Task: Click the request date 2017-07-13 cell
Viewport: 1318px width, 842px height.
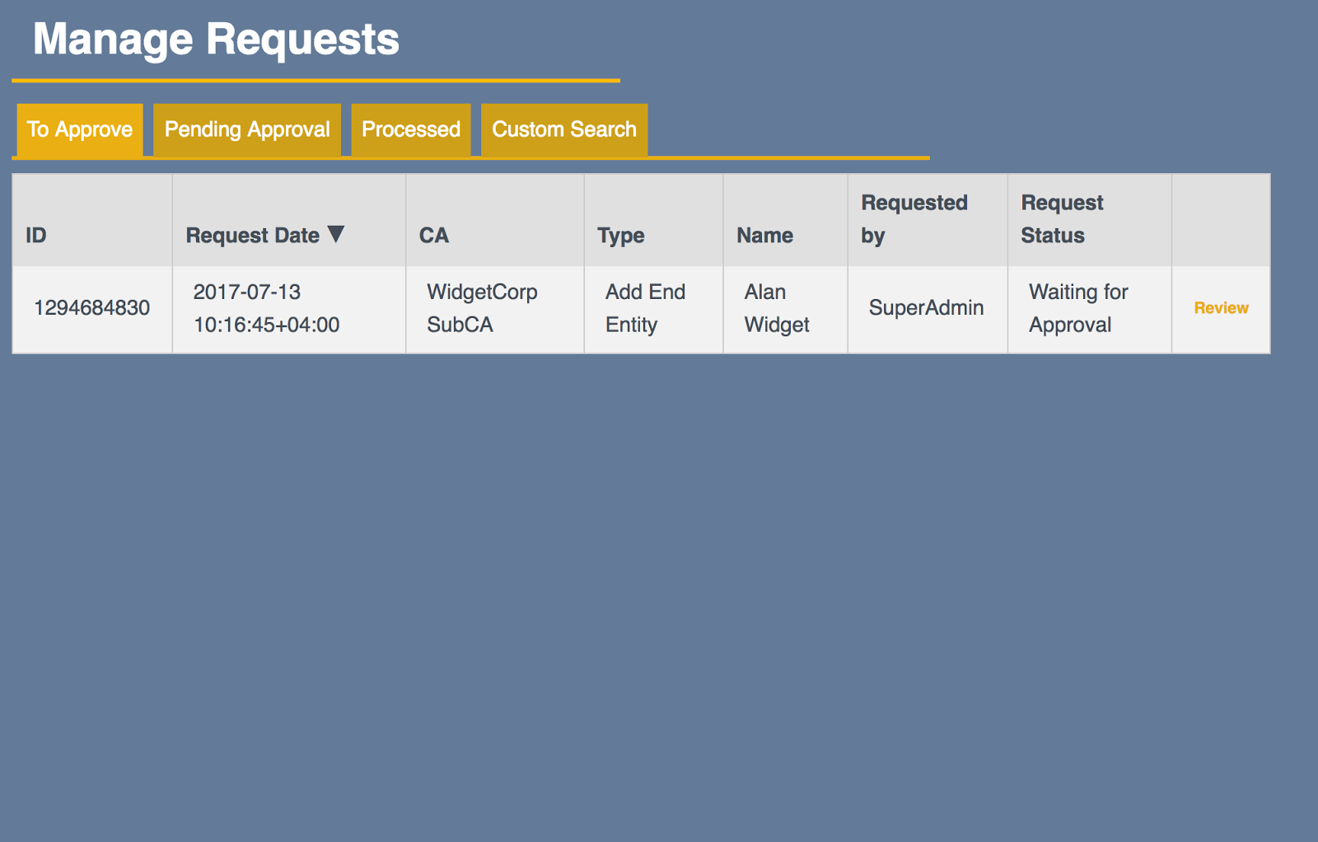Action: 266,308
